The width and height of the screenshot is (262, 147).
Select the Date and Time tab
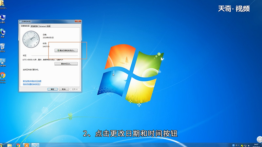click(25, 26)
